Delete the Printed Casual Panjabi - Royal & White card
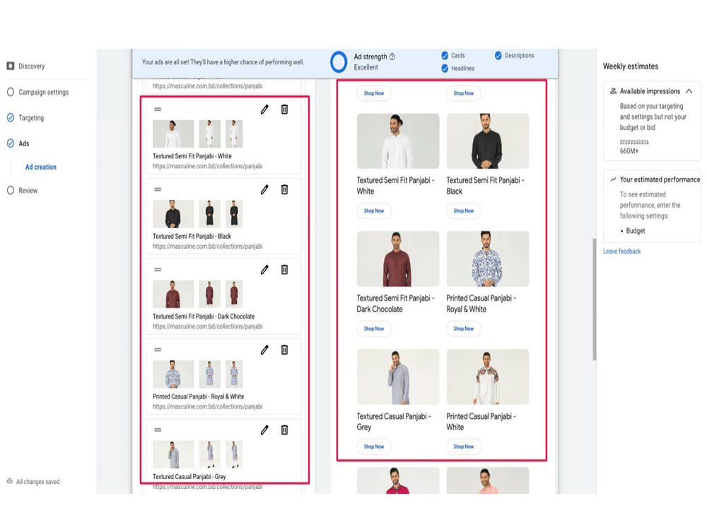Viewport: 707px width, 530px height. pyautogui.click(x=284, y=350)
